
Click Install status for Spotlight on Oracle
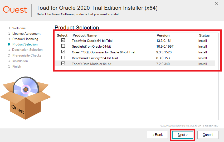(x=203, y=47)
